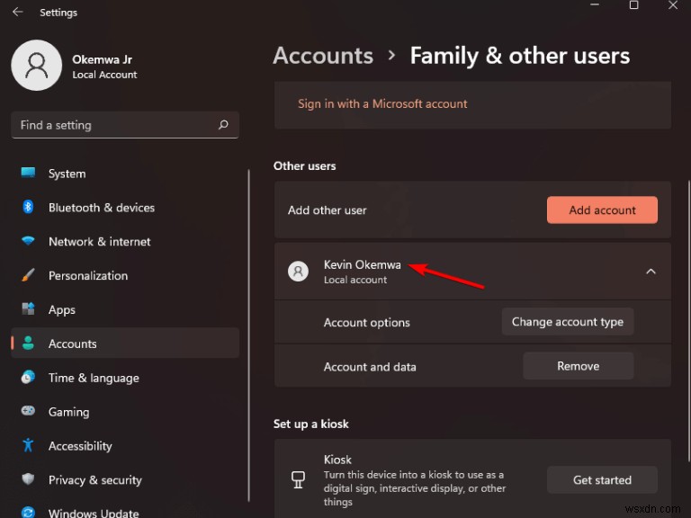Click Change account type button
This screenshot has height=518, width=691.
click(567, 322)
